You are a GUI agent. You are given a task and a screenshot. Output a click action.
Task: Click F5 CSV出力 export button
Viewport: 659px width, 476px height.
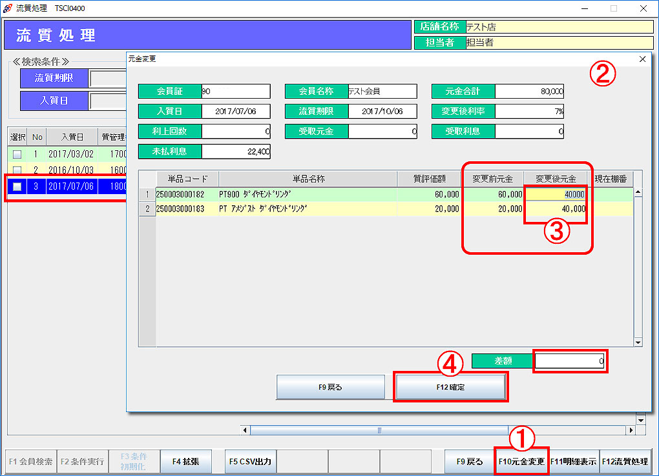pos(251,462)
